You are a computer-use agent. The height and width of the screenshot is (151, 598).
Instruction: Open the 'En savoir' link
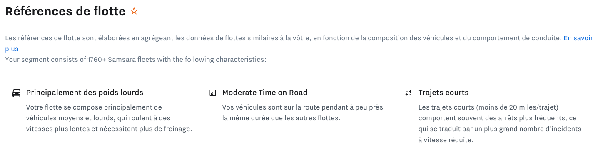pyautogui.click(x=578, y=38)
